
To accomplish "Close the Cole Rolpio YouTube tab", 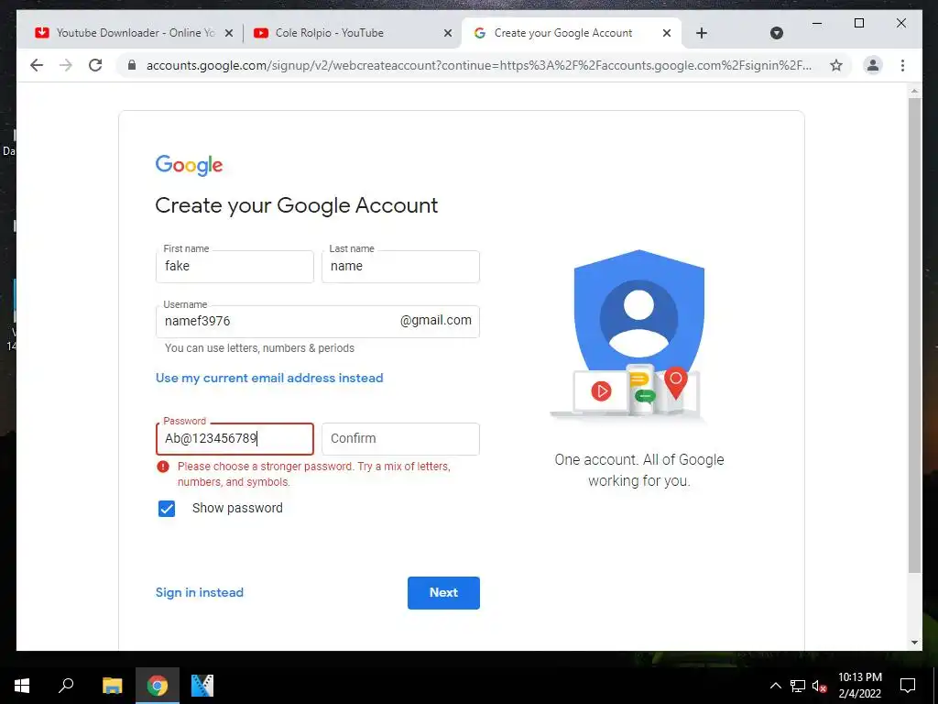I will (x=447, y=33).
